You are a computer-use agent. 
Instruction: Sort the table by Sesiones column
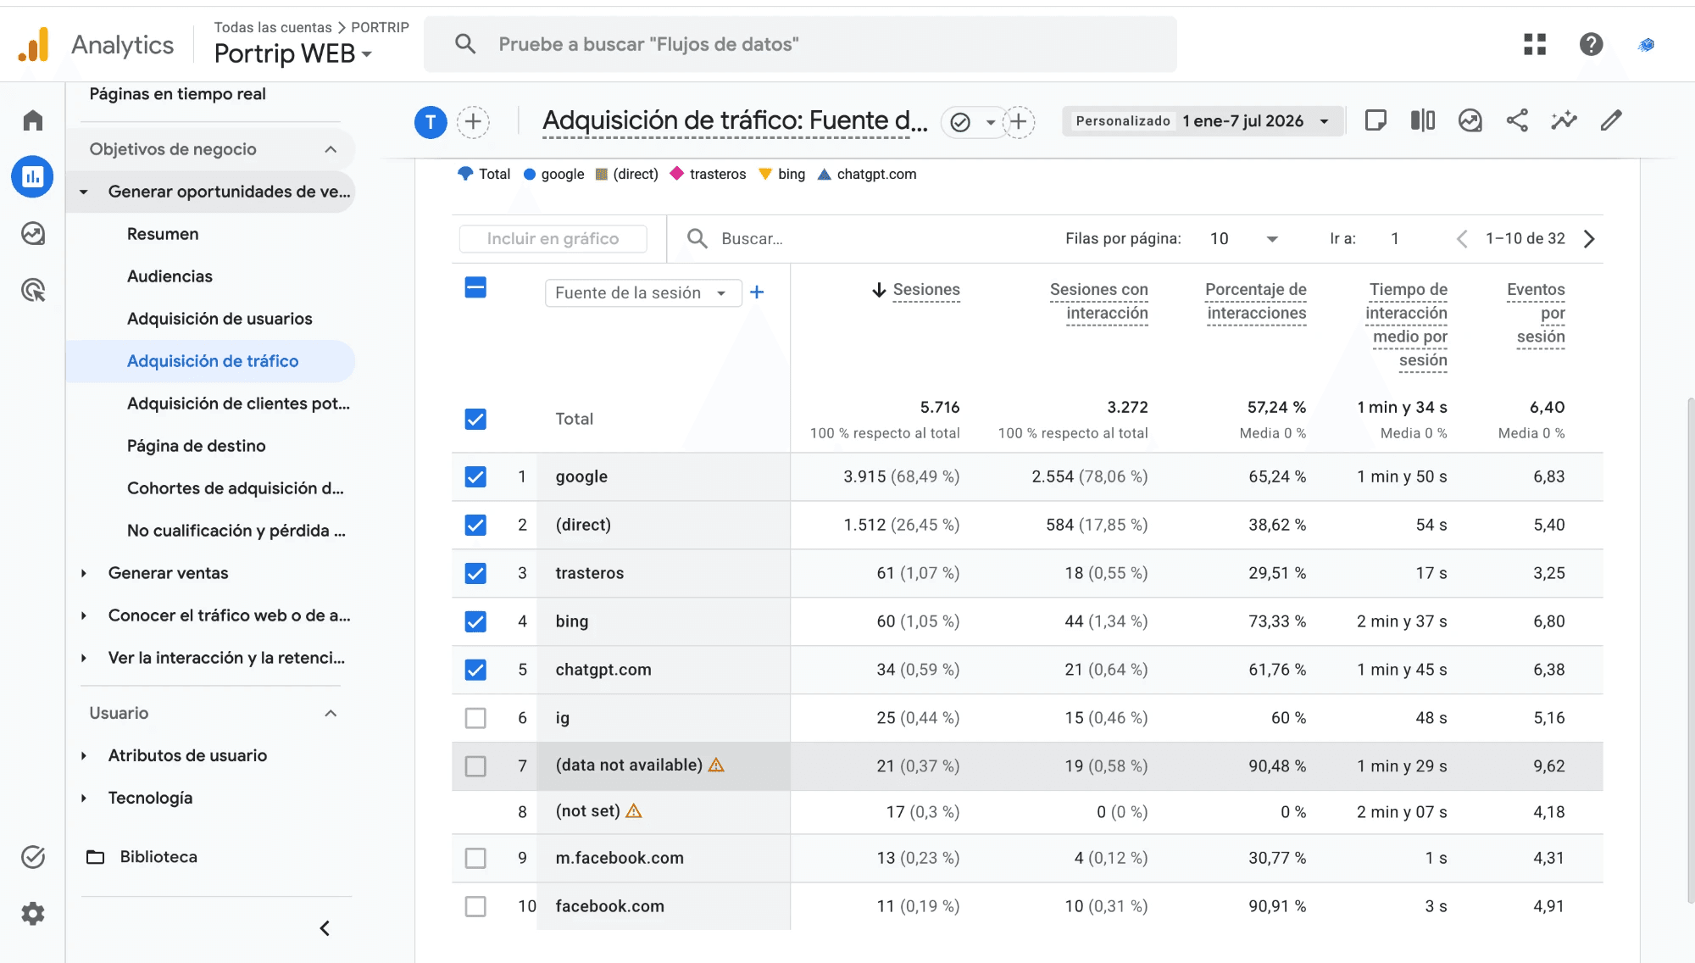pos(926,290)
